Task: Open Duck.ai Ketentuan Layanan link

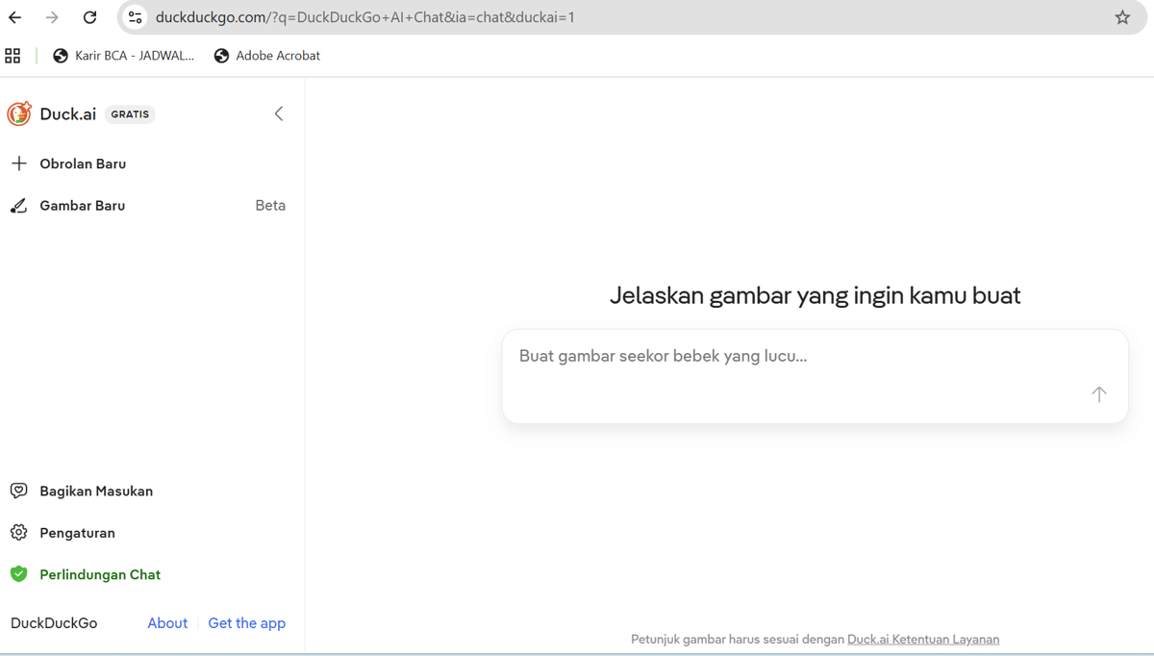Action: point(923,639)
